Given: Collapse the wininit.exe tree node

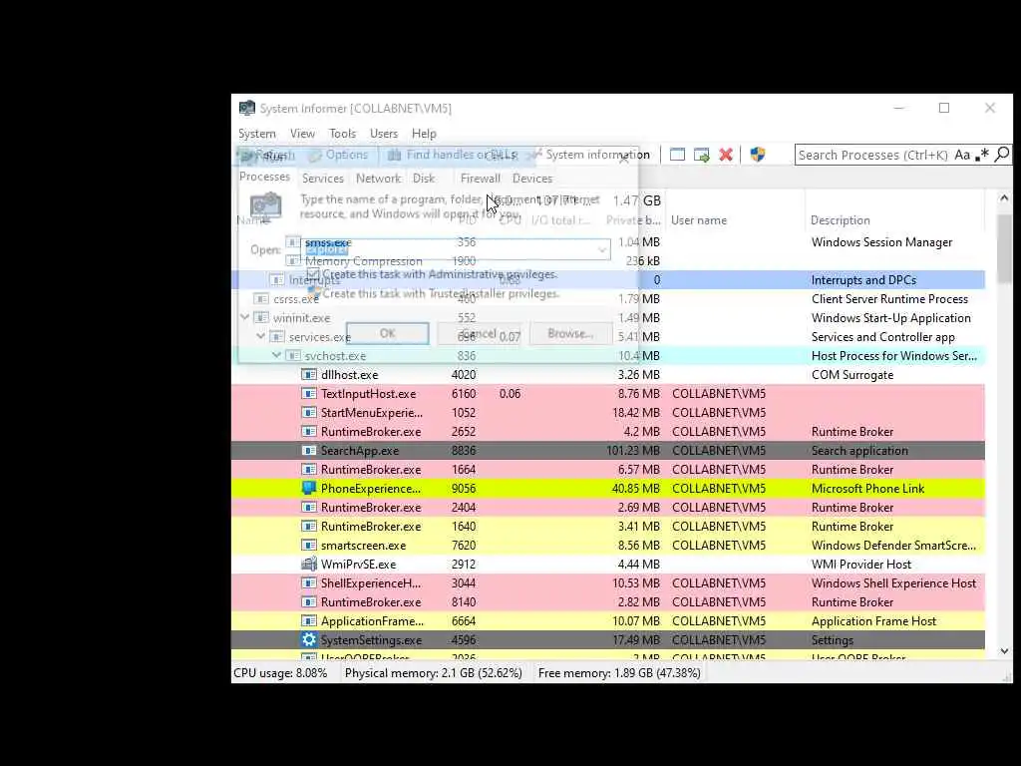Looking at the screenshot, I should [x=245, y=317].
